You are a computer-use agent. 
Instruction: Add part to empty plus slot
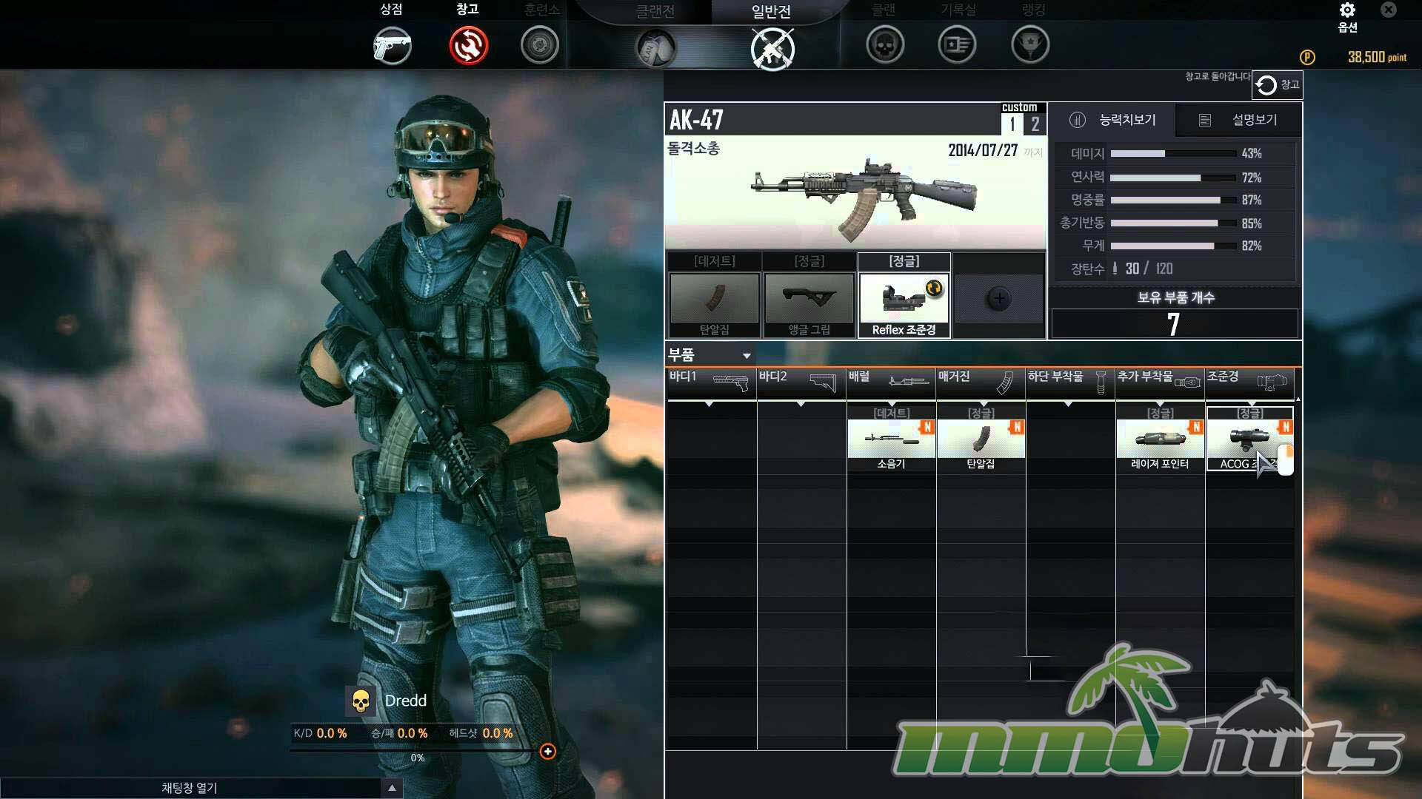pos(998,299)
